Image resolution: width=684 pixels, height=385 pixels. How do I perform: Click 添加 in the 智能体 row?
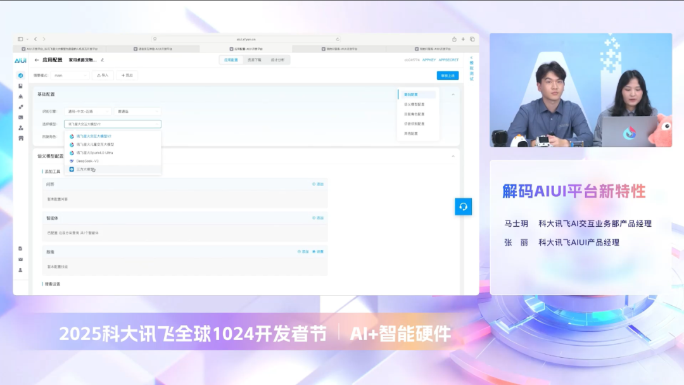[x=318, y=218]
